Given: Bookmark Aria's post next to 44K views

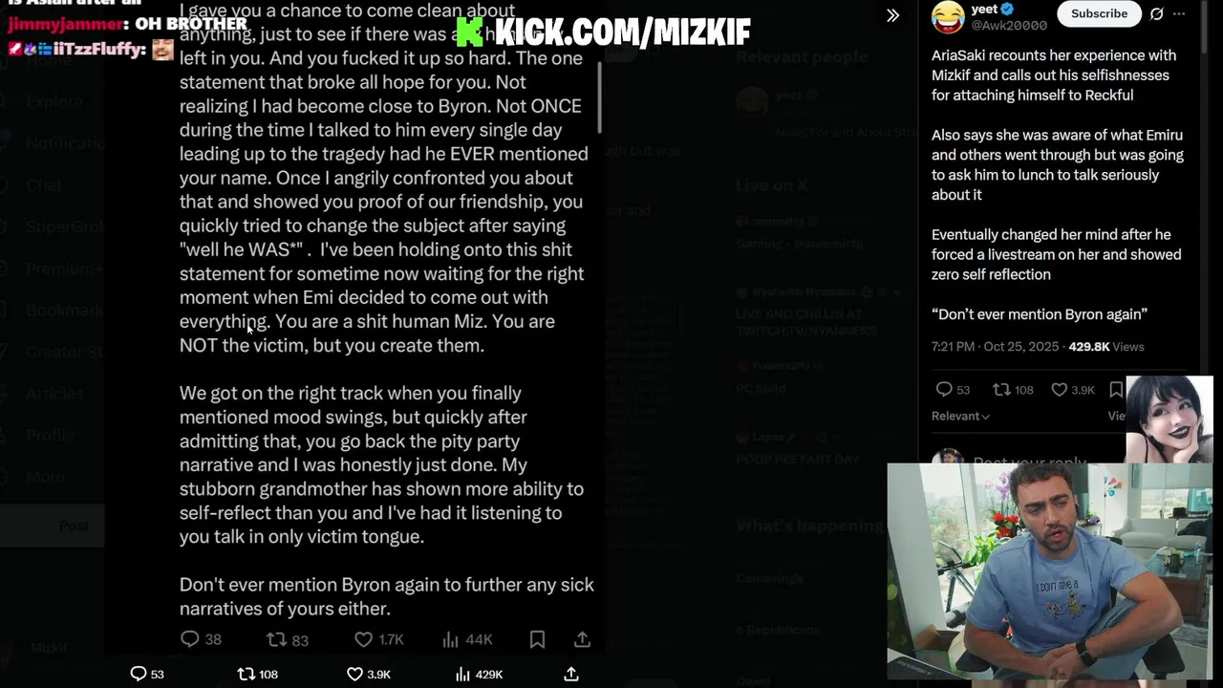Looking at the screenshot, I should click(x=537, y=639).
